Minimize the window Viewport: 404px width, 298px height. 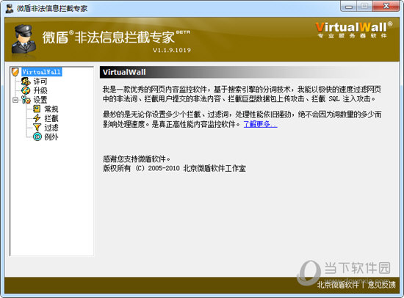(349, 6)
